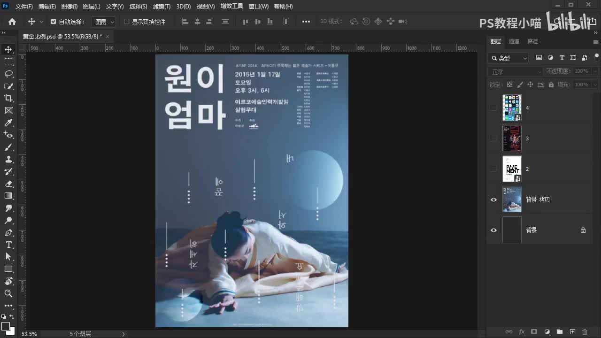Image resolution: width=601 pixels, height=338 pixels.
Task: Reset to default foreground and background colors
Action: coord(4,317)
